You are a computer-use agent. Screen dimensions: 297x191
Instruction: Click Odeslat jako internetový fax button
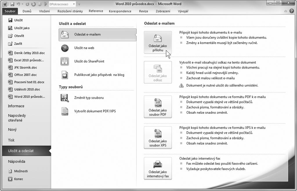click(x=158, y=168)
